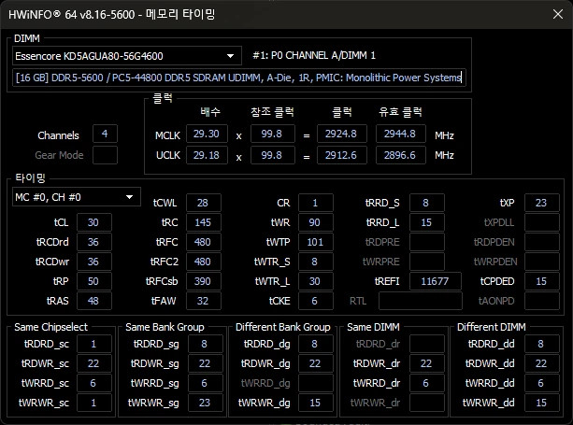
Task: Select the tXP value 23
Action: (x=542, y=203)
